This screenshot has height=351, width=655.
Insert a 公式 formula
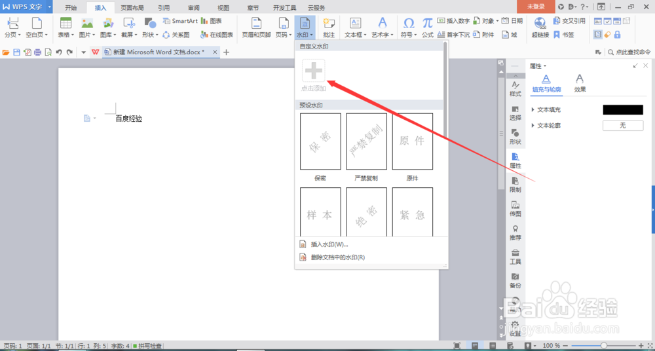428,28
